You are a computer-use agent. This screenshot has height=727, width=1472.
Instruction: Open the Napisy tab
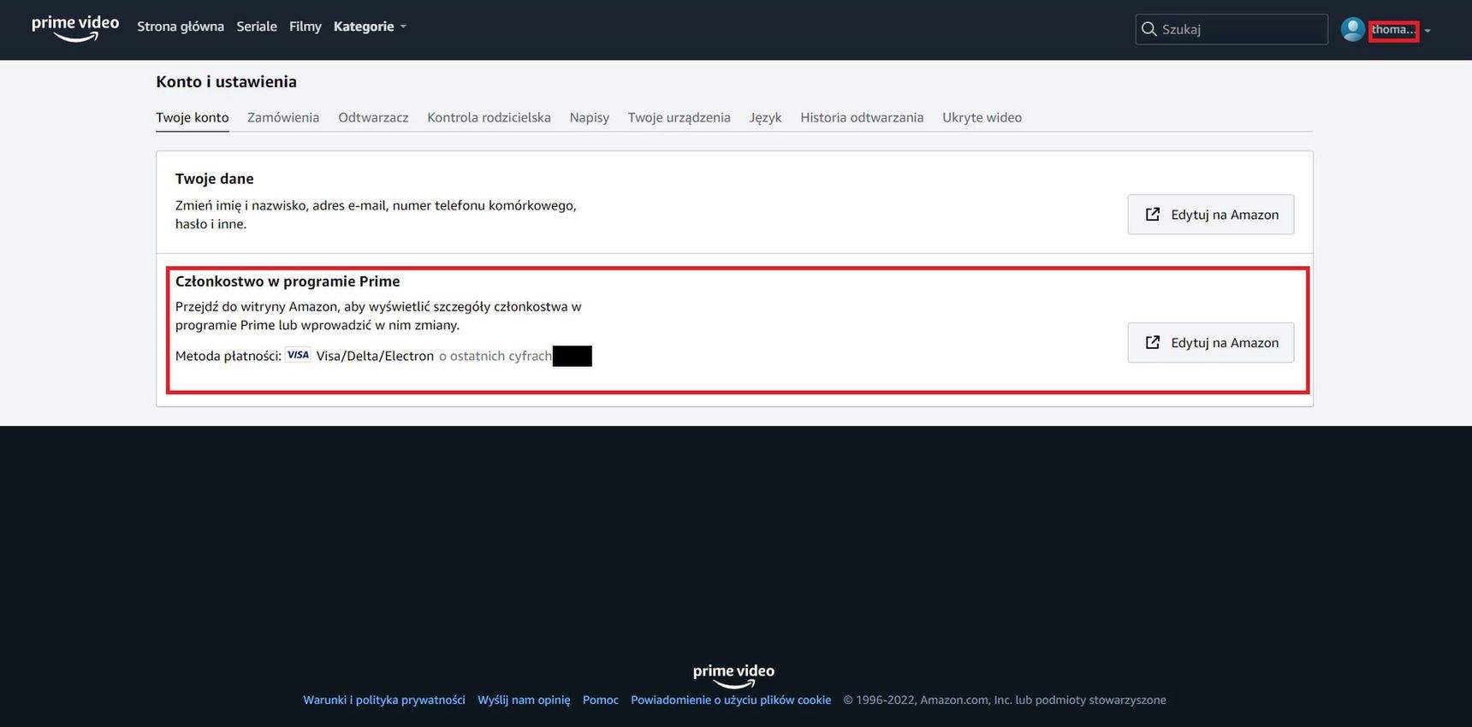[x=590, y=117]
